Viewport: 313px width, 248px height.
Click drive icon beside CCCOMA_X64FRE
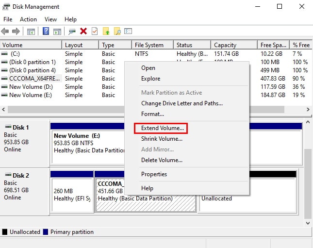pyautogui.click(x=4, y=79)
